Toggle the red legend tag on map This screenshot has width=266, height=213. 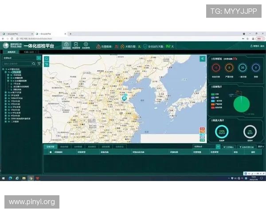click(202, 129)
